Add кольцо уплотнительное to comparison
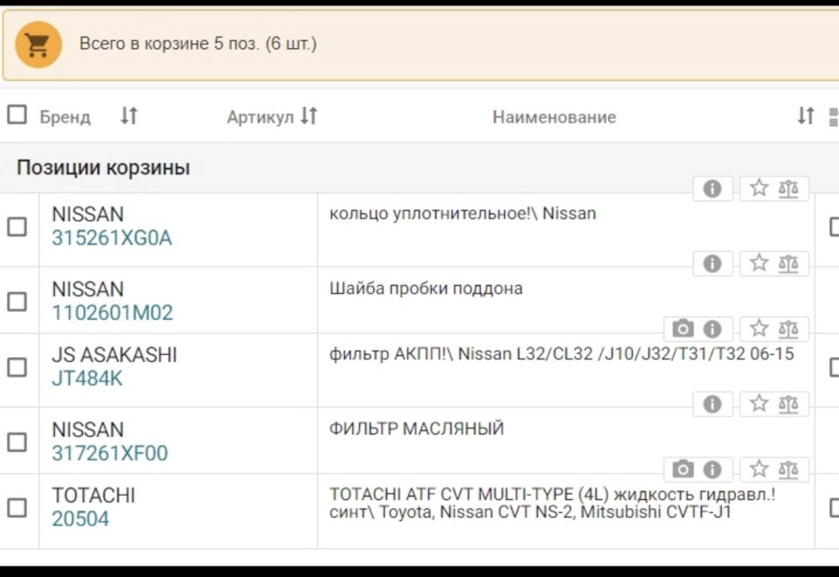Screen dimensions: 839x577 click(x=788, y=189)
